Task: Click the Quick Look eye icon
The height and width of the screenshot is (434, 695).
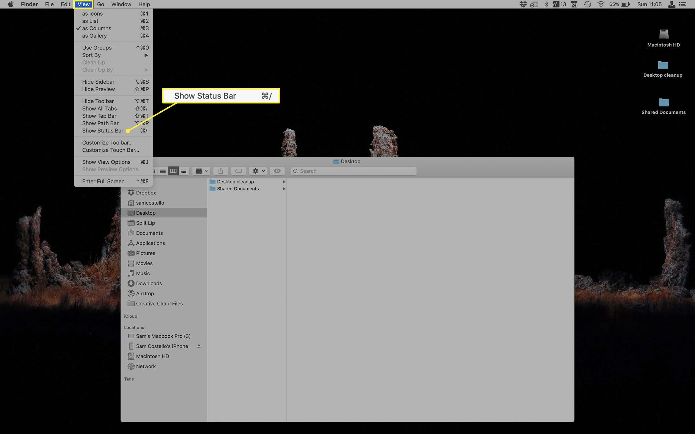Action: [277, 171]
